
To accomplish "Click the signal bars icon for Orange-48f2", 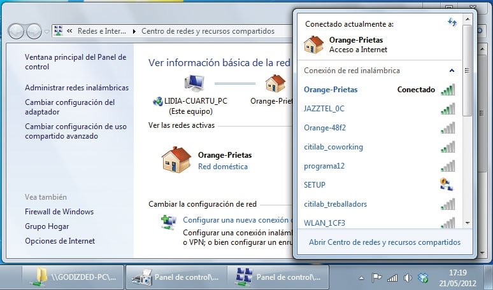I will point(448,128).
